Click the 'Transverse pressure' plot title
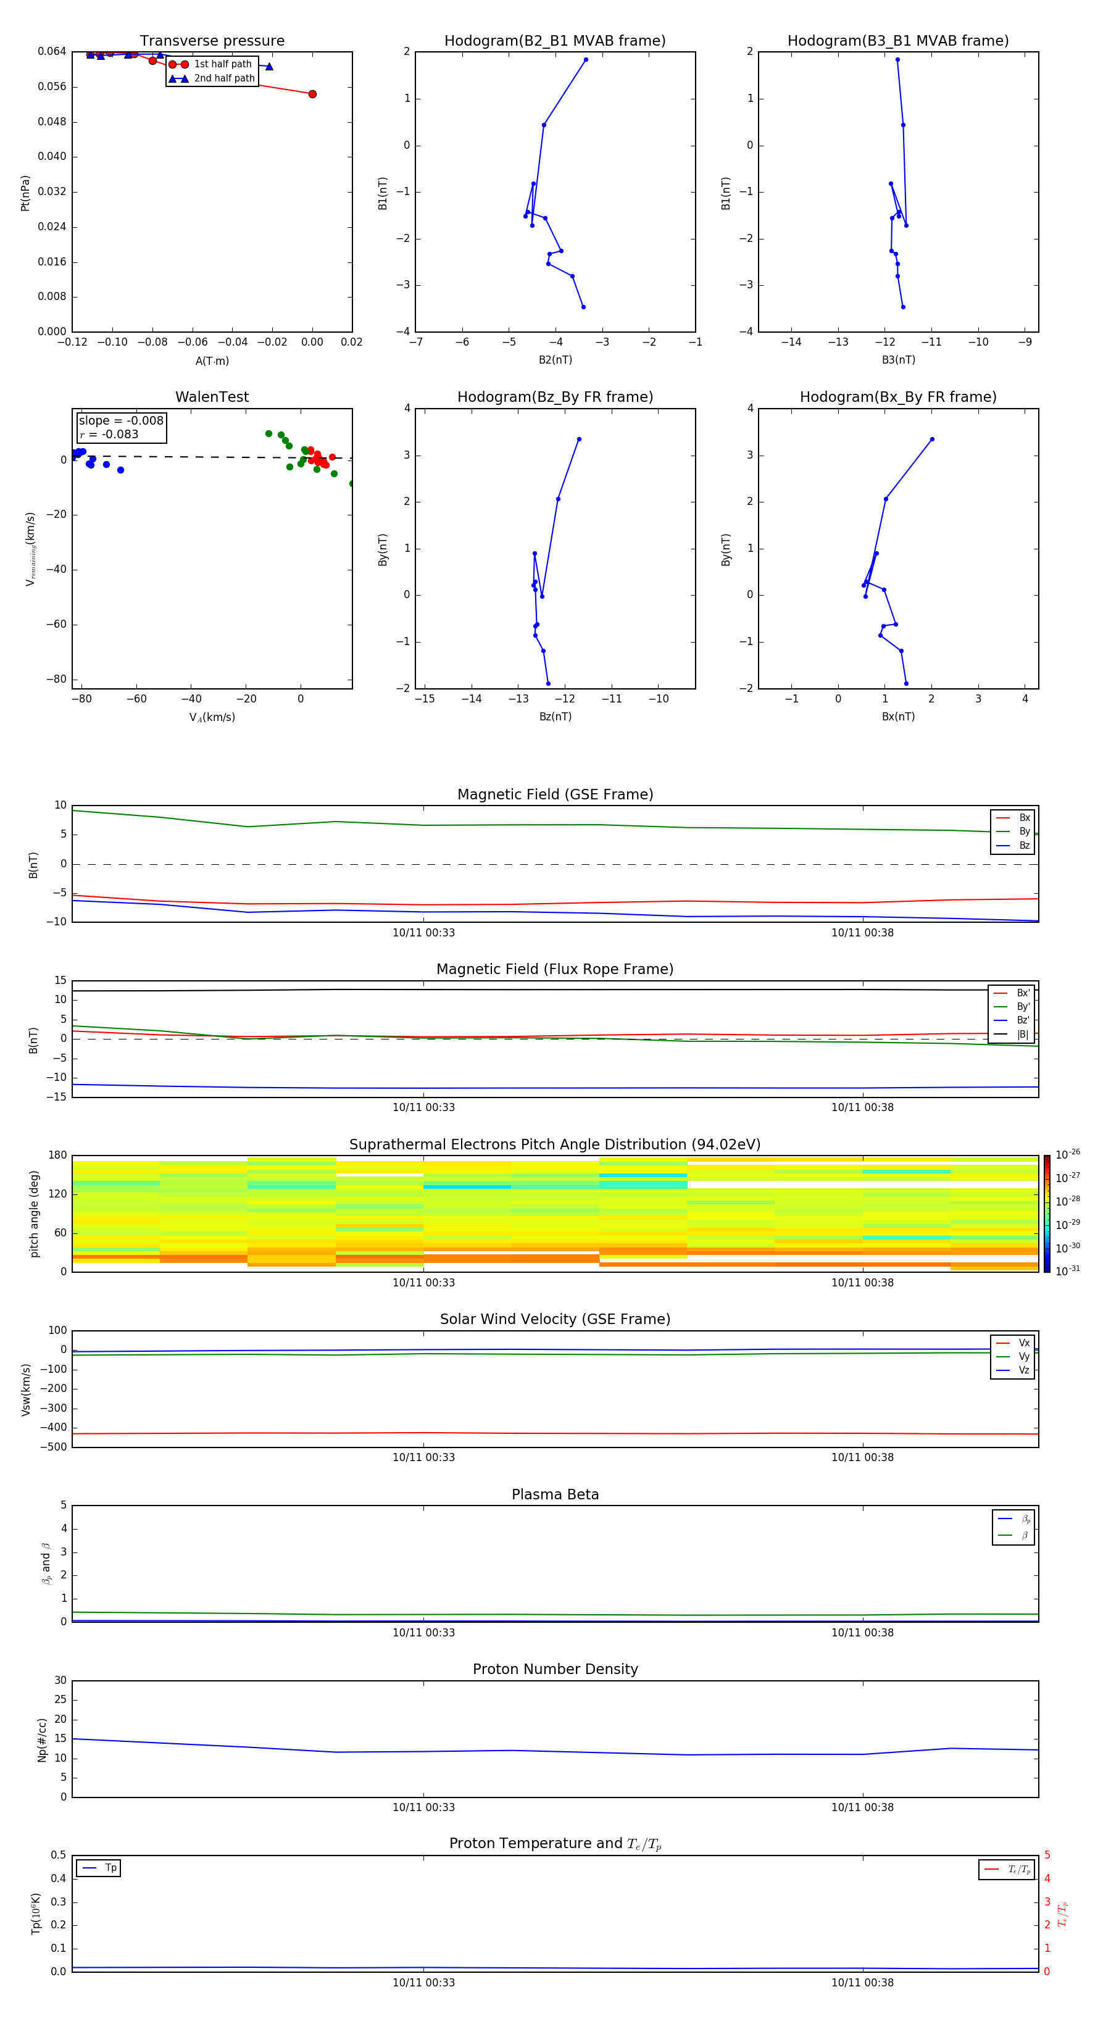 pos(212,41)
